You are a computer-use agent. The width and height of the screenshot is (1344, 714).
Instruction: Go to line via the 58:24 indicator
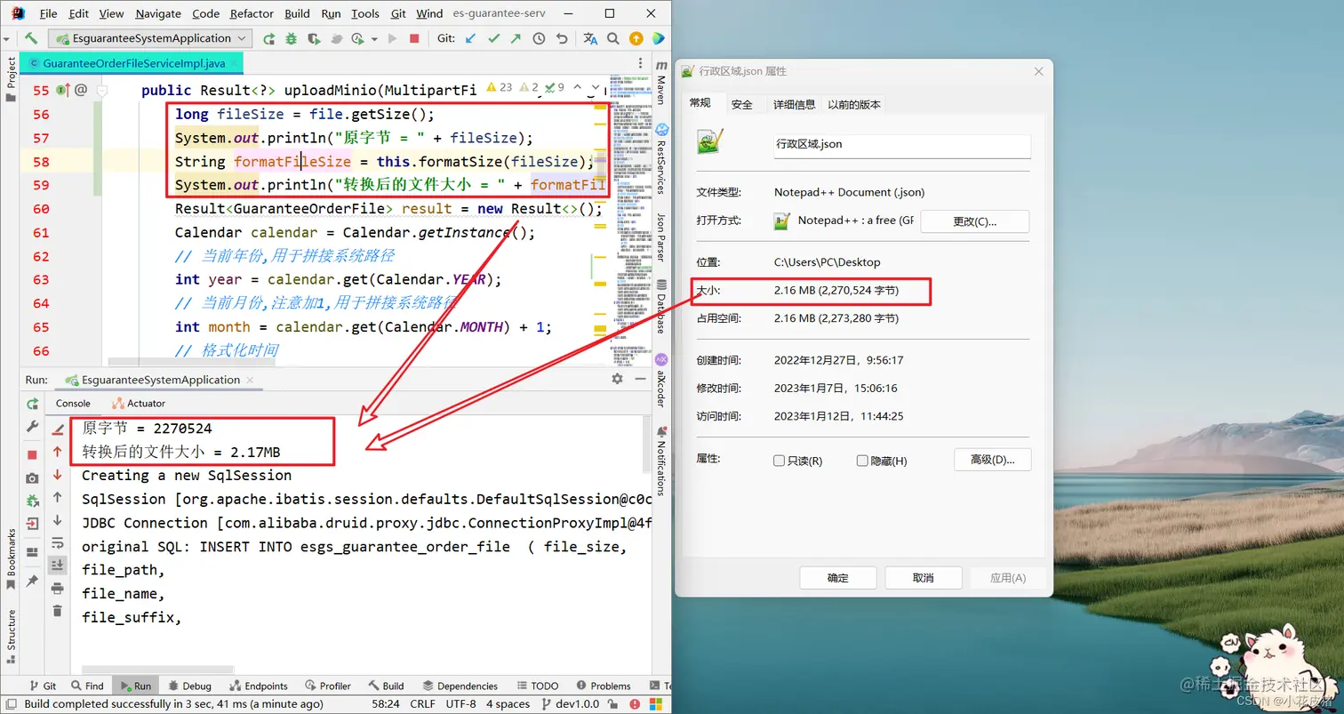pyautogui.click(x=386, y=703)
